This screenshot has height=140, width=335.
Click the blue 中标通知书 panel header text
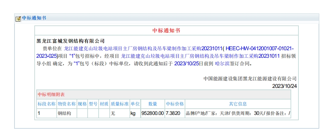click(x=34, y=18)
